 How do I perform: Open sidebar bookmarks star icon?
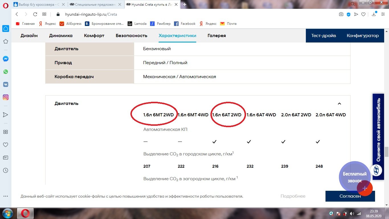point(5,41)
